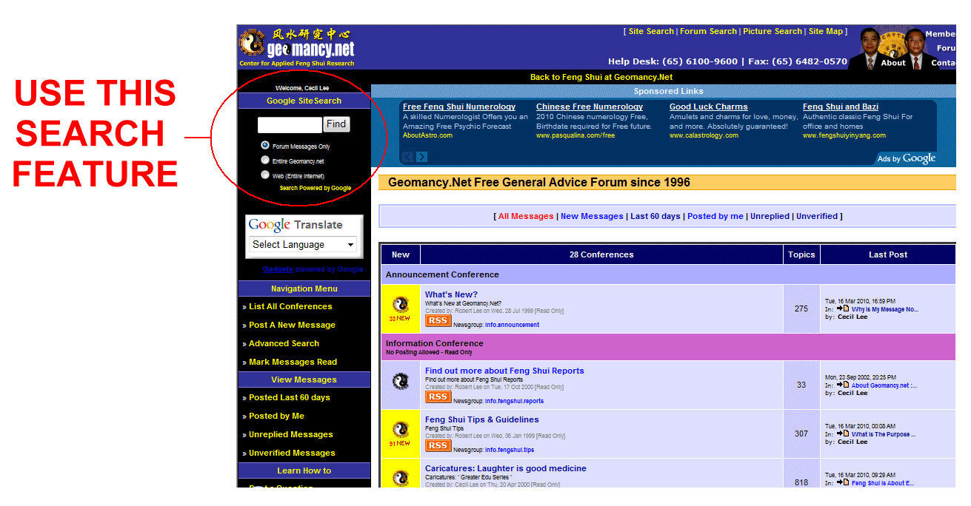The image size is (971, 506).
Task: Filter by New Messages link
Action: 591,216
